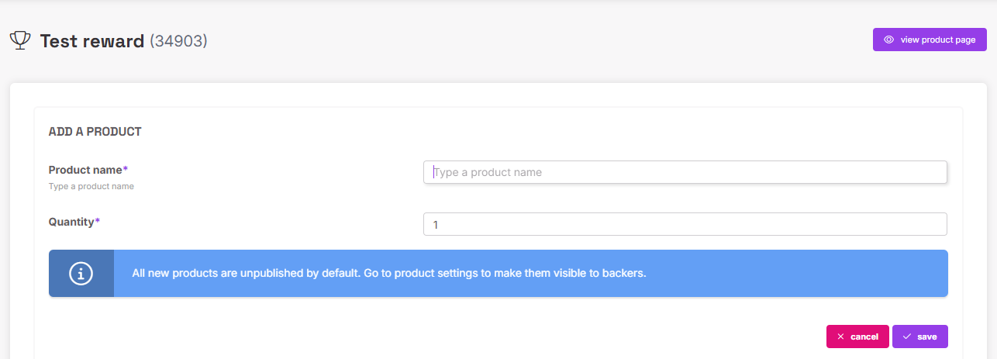The image size is (997, 359).
Task: Click the reward ID number 34903
Action: [x=178, y=41]
